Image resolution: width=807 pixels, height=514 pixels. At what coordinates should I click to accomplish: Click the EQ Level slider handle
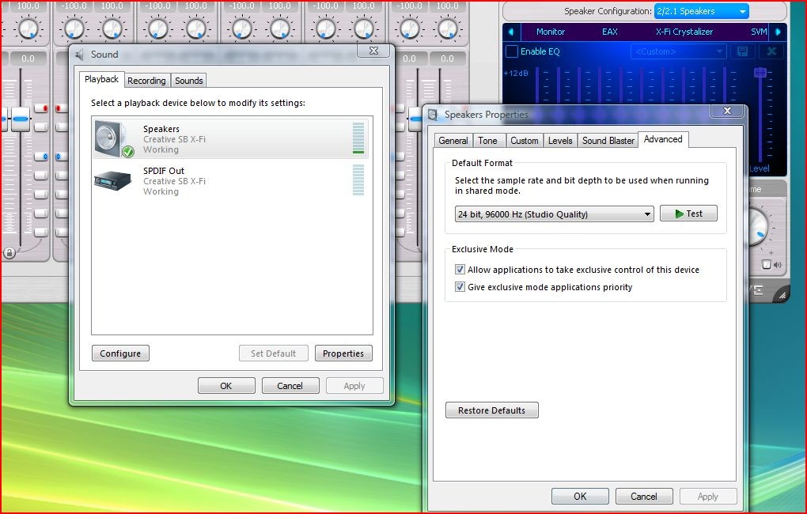pos(760,73)
